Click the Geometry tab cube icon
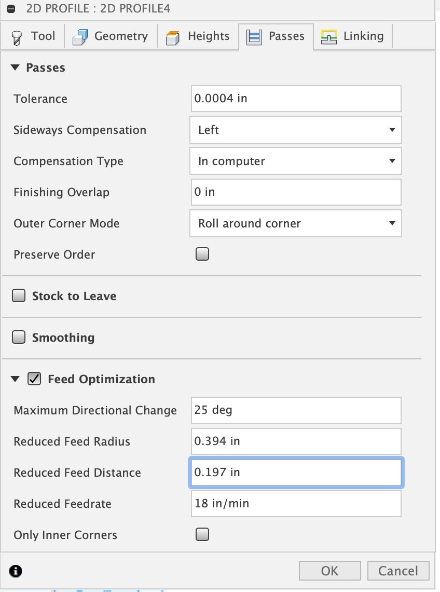 tap(80, 37)
